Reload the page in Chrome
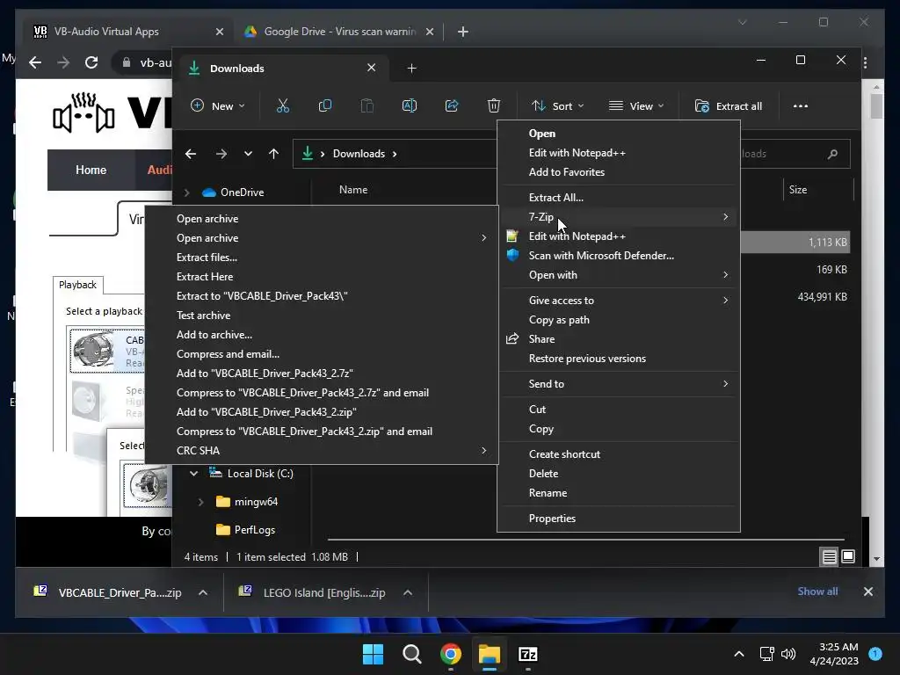 [91, 62]
